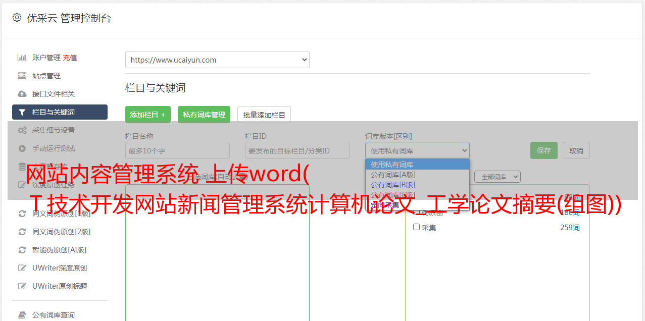Click the 259词 count link
Viewport: 645px width, 321px height.
click(570, 228)
